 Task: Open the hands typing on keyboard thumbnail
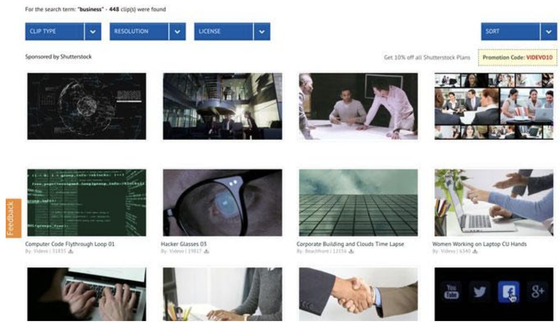pyautogui.click(x=87, y=294)
